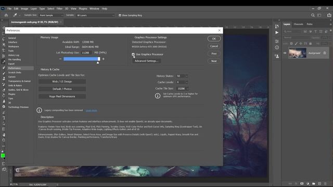Click the info icon next to Legacy compositing

coord(39,110)
